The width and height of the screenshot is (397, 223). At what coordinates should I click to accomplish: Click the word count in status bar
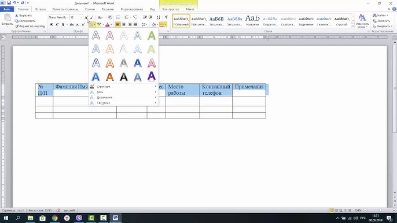point(40,210)
